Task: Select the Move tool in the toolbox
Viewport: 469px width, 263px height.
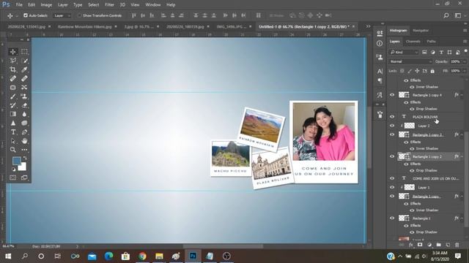Action: point(13,52)
